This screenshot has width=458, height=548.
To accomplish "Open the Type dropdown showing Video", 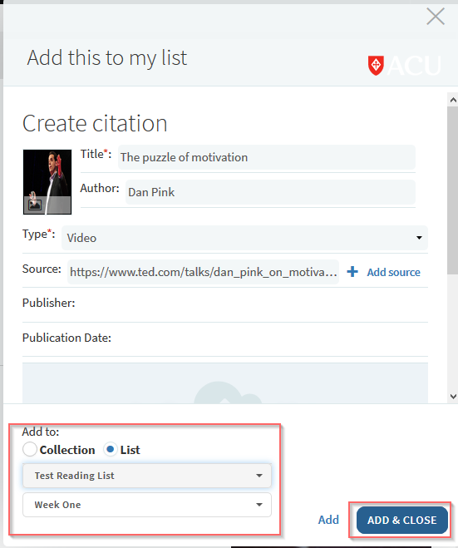I will (x=244, y=238).
